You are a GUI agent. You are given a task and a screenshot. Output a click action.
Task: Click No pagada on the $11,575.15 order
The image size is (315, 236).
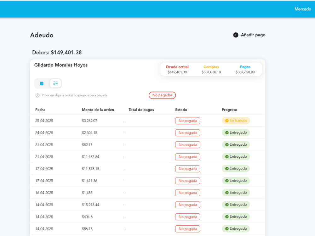[x=188, y=169]
